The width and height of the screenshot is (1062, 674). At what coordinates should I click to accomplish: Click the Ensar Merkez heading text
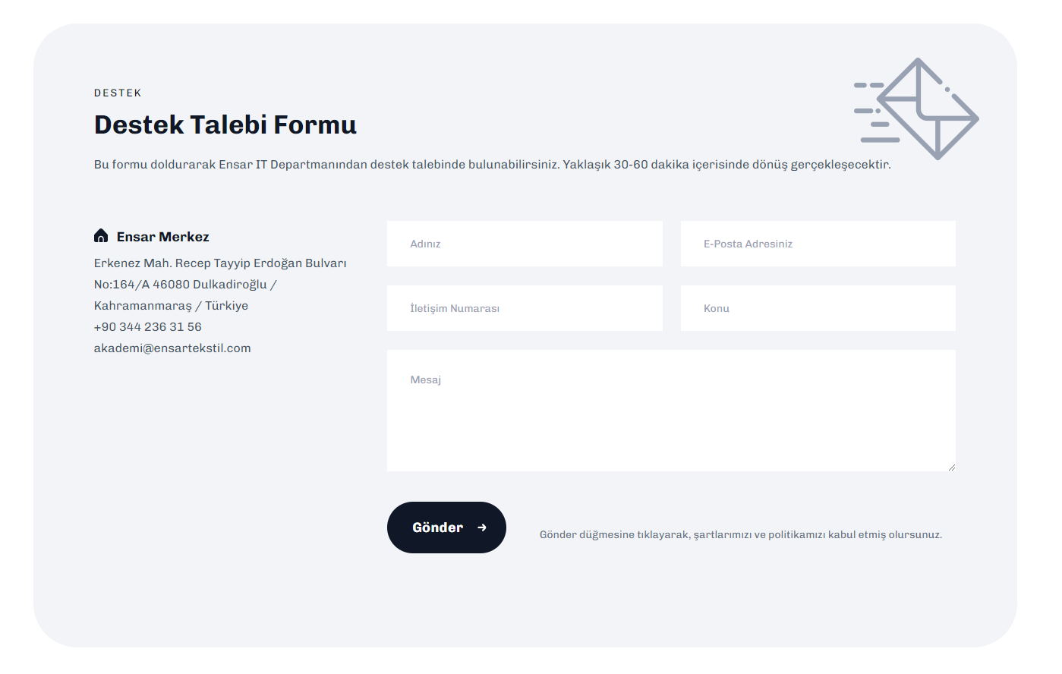pyautogui.click(x=163, y=237)
